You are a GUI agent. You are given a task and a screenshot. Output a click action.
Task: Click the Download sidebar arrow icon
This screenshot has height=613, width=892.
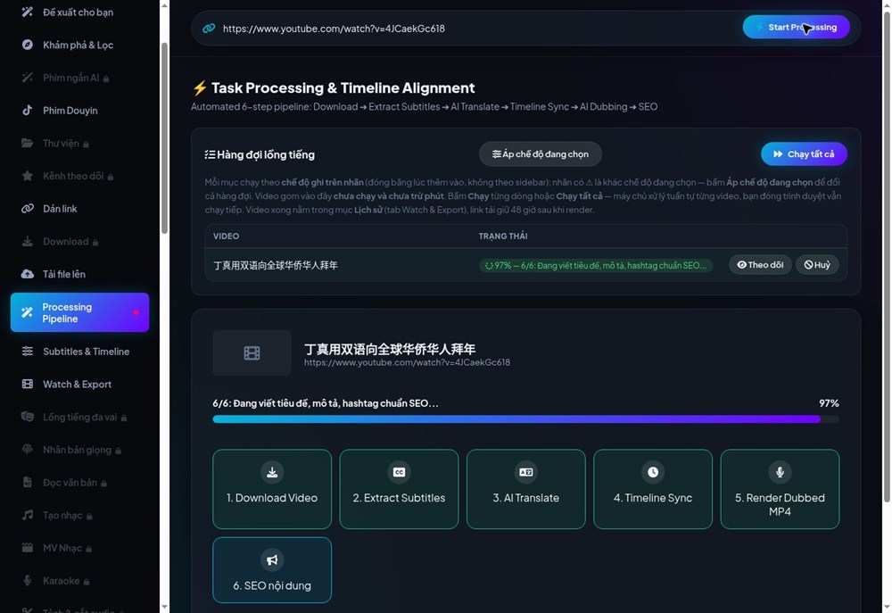(x=28, y=241)
